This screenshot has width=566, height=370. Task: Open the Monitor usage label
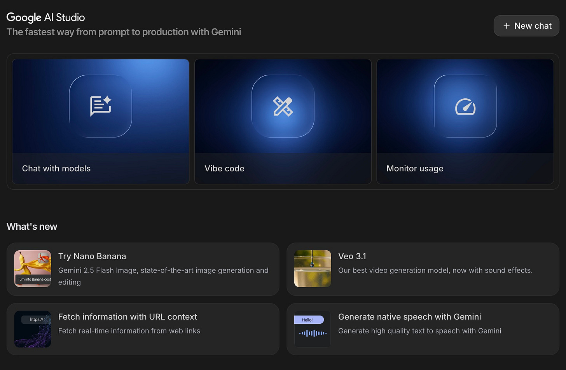(415, 168)
